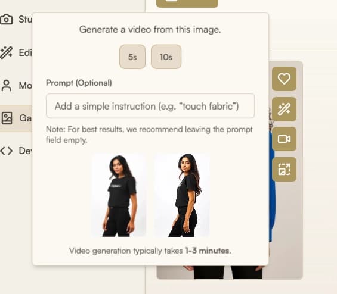Select the side-profile model preview thumbnail

coord(182,195)
